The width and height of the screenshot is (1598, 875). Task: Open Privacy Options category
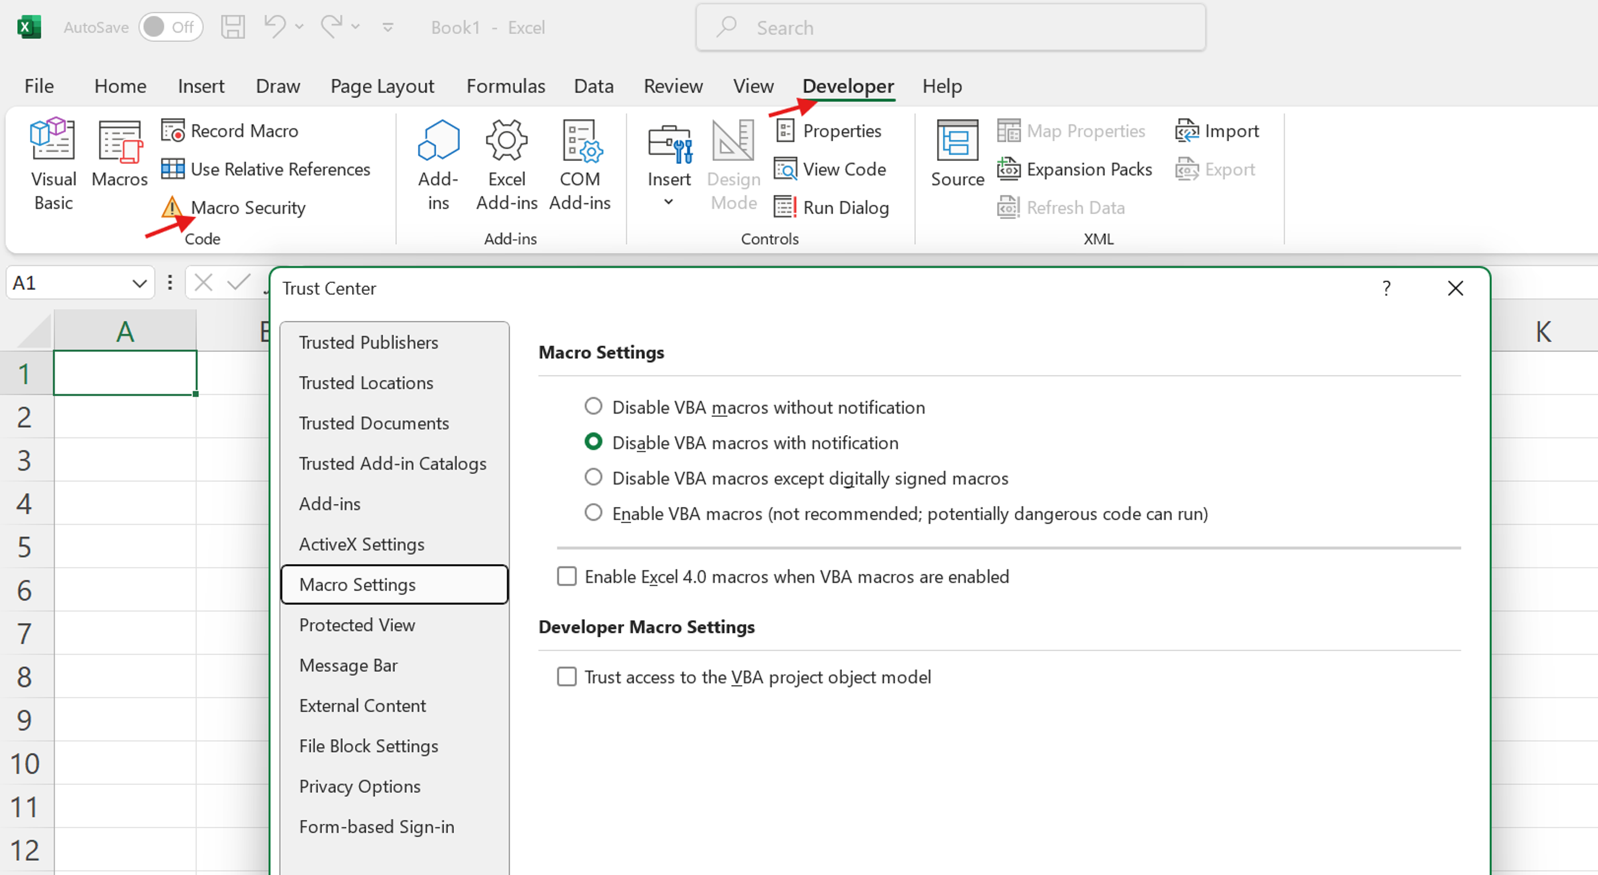(x=394, y=785)
